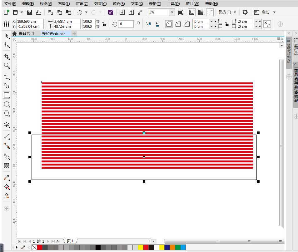This screenshot has width=298, height=252.
Task: Click the rotation angle input field
Action: pos(126,24)
